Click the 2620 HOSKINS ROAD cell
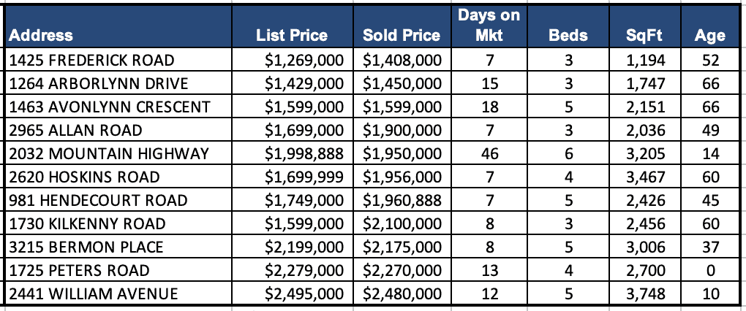746x311 pixels. pyautogui.click(x=80, y=177)
